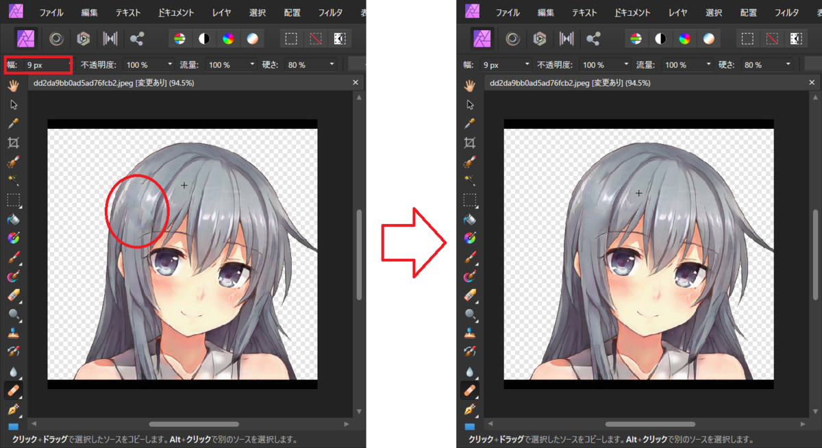Select the Flood Fill bucket in left window
822x448 pixels.
(13, 219)
